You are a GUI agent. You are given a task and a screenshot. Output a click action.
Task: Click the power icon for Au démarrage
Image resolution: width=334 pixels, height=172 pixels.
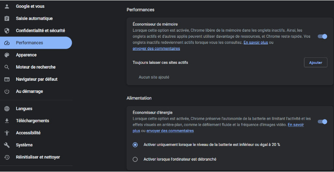[7, 91]
